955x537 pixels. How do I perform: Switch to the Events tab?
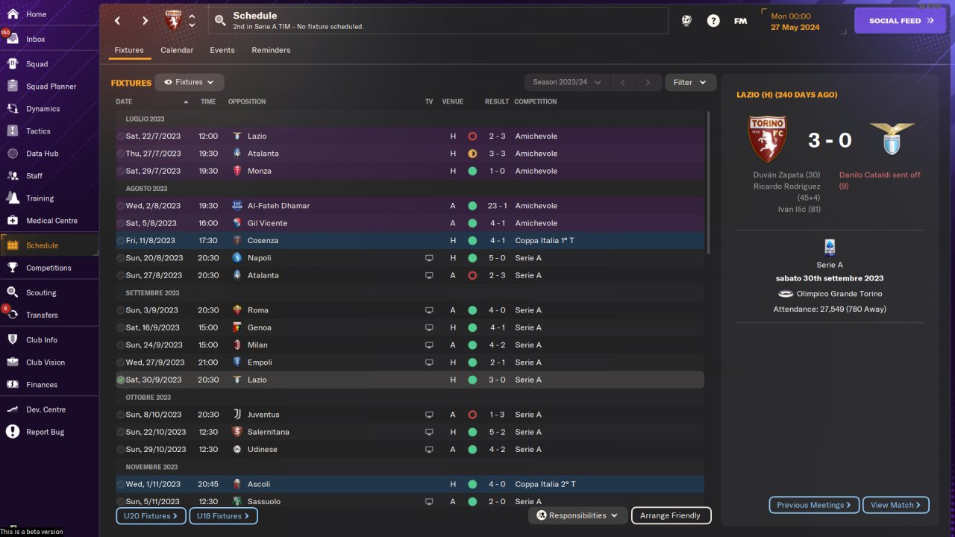[222, 50]
